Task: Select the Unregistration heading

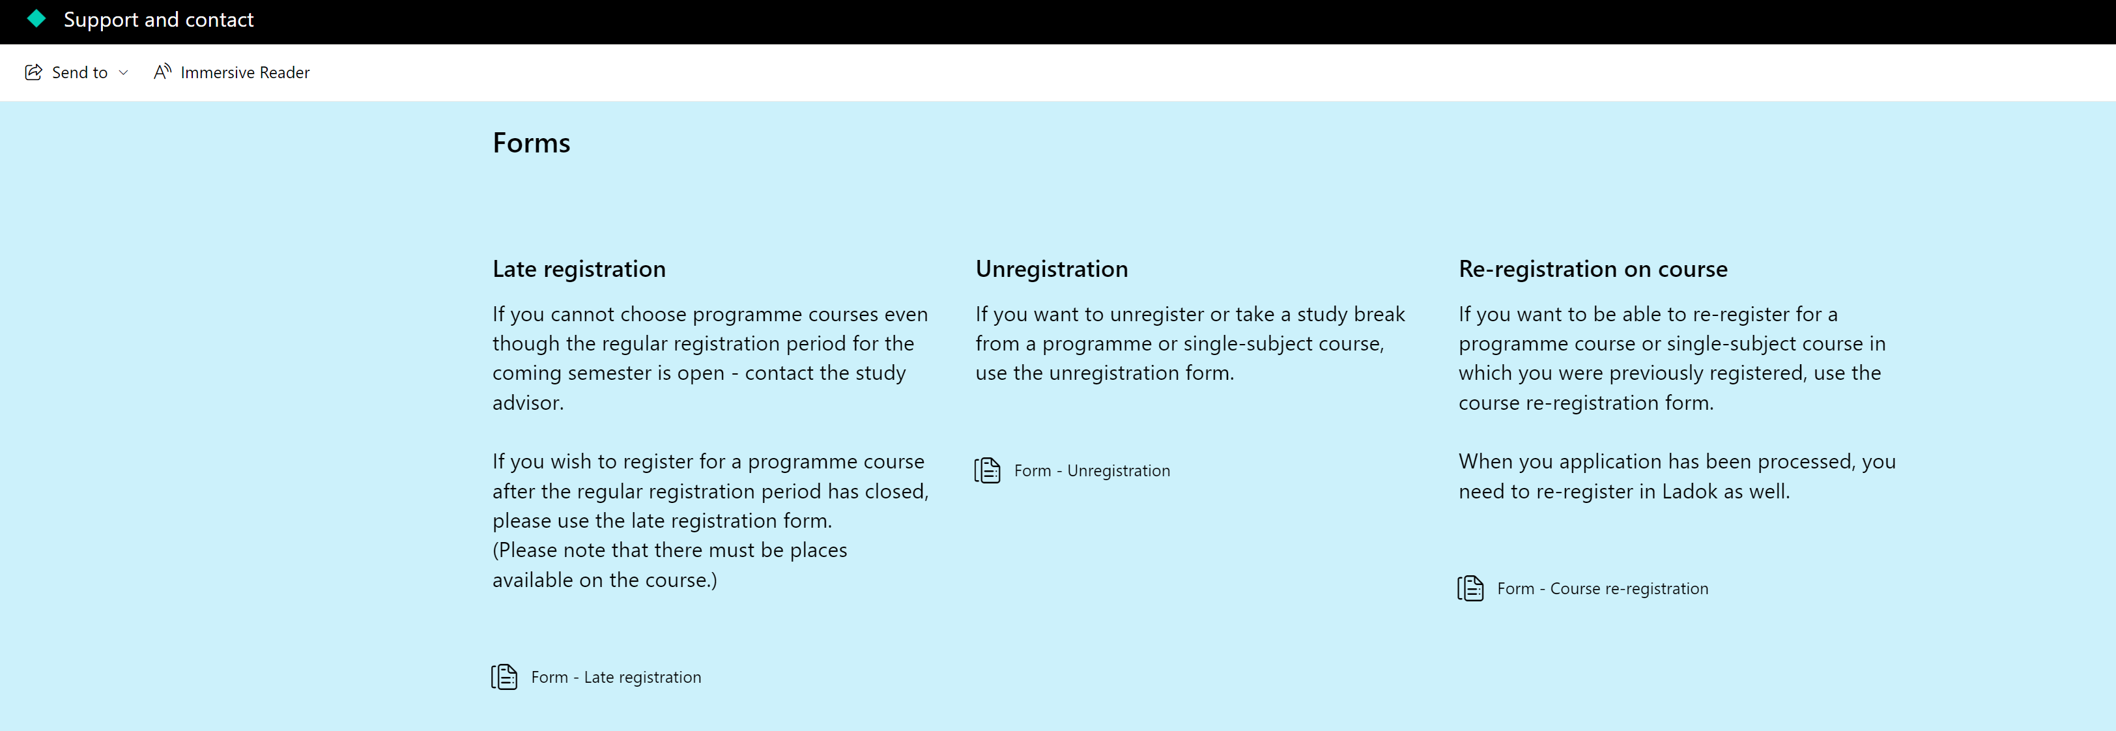Action: coord(1051,268)
